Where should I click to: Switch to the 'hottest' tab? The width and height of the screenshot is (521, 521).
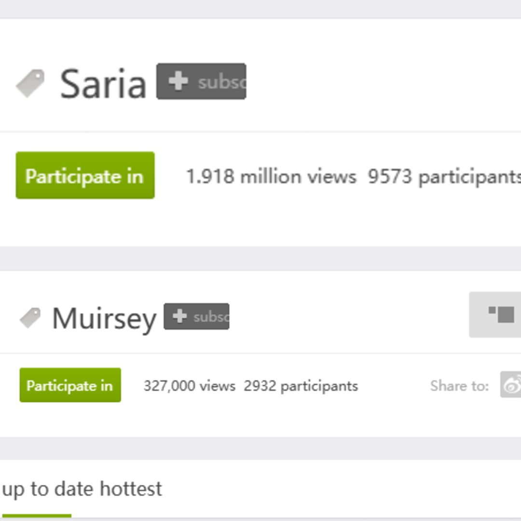[x=131, y=489]
